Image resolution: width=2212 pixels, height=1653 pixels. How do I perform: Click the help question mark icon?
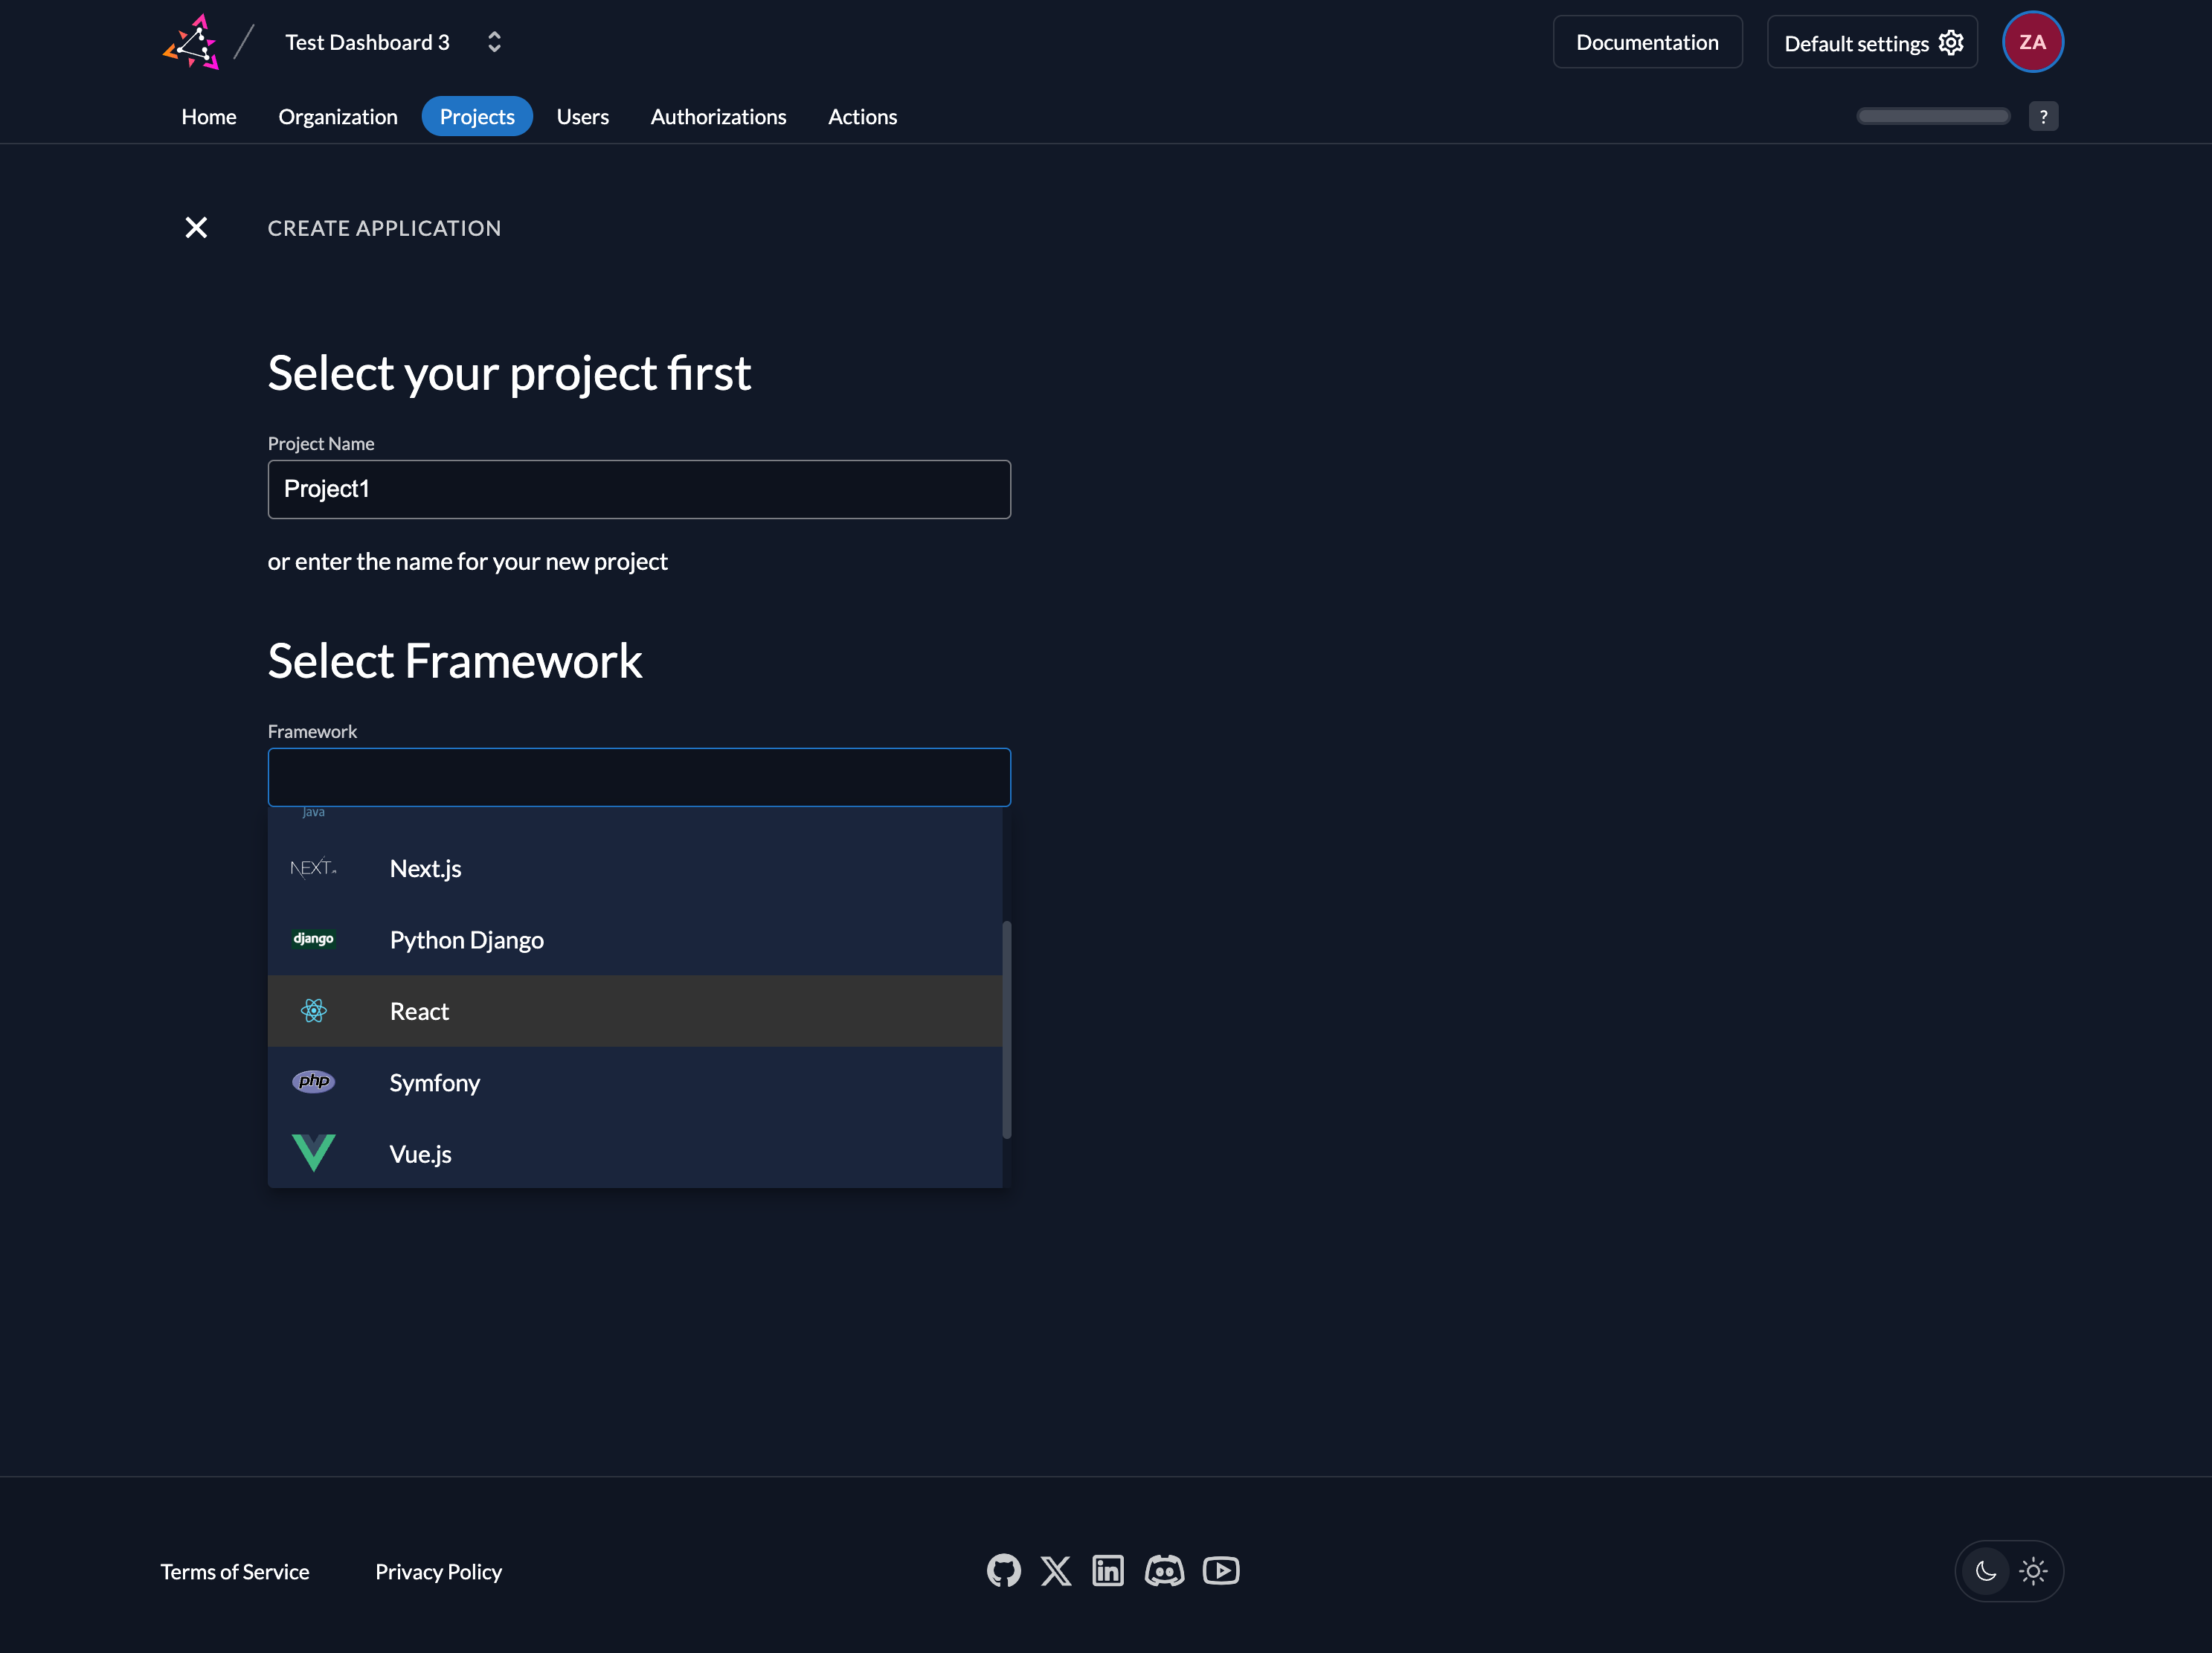tap(2044, 116)
